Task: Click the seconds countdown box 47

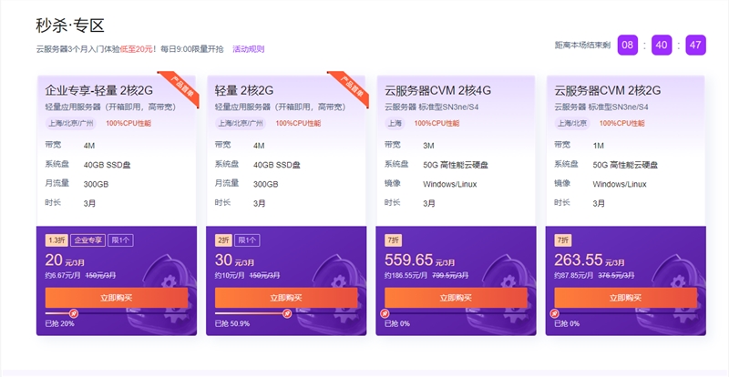Action: (x=695, y=46)
